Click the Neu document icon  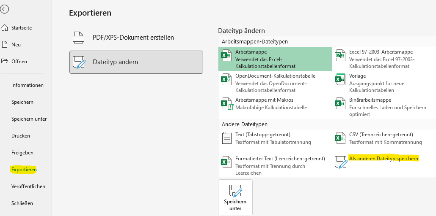[x=4, y=44]
